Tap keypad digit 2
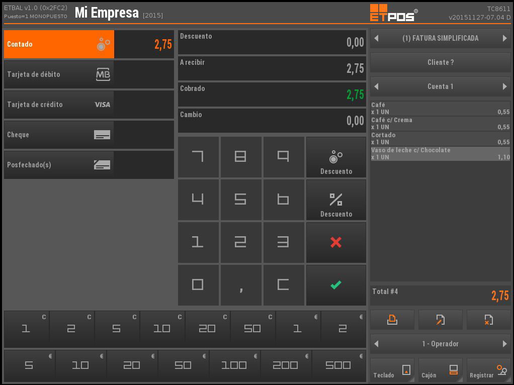Screen dimensions: 514x385 coord(241,242)
